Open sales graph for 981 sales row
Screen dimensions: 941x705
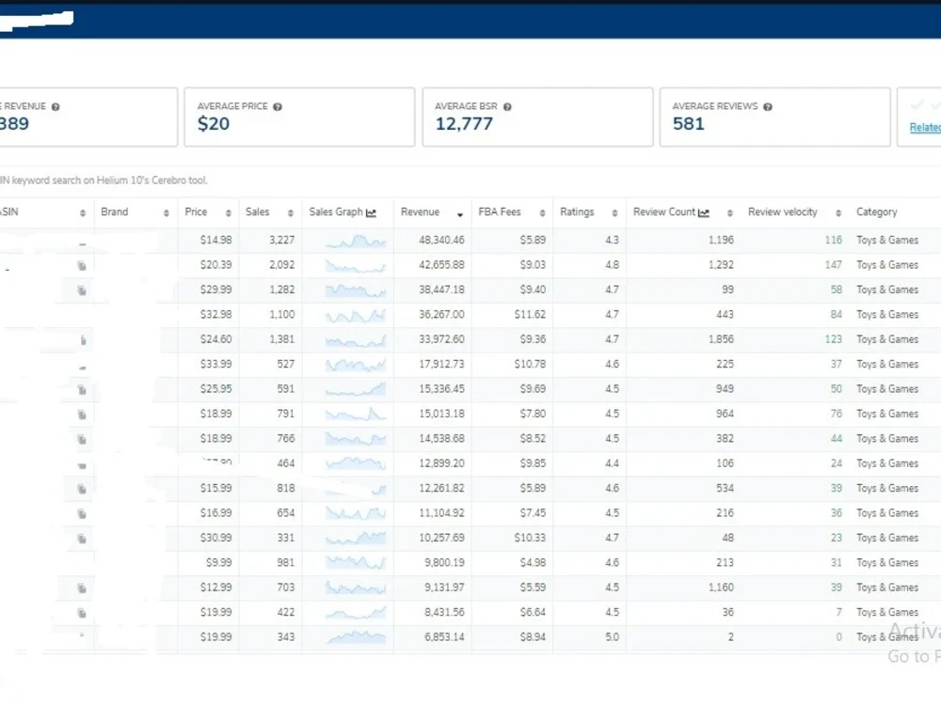356,563
